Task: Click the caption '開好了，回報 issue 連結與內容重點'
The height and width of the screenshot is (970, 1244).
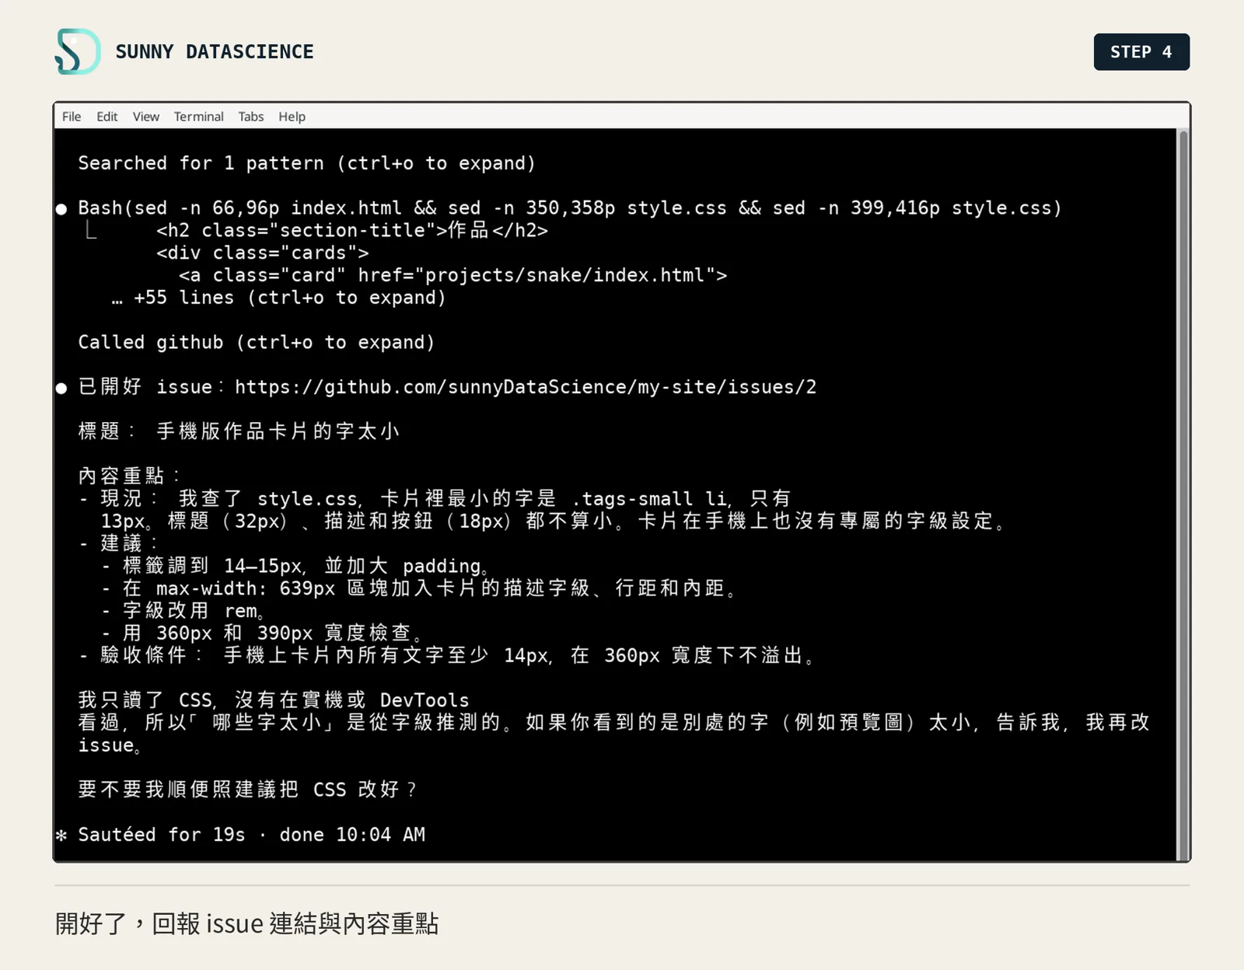Action: 247,923
